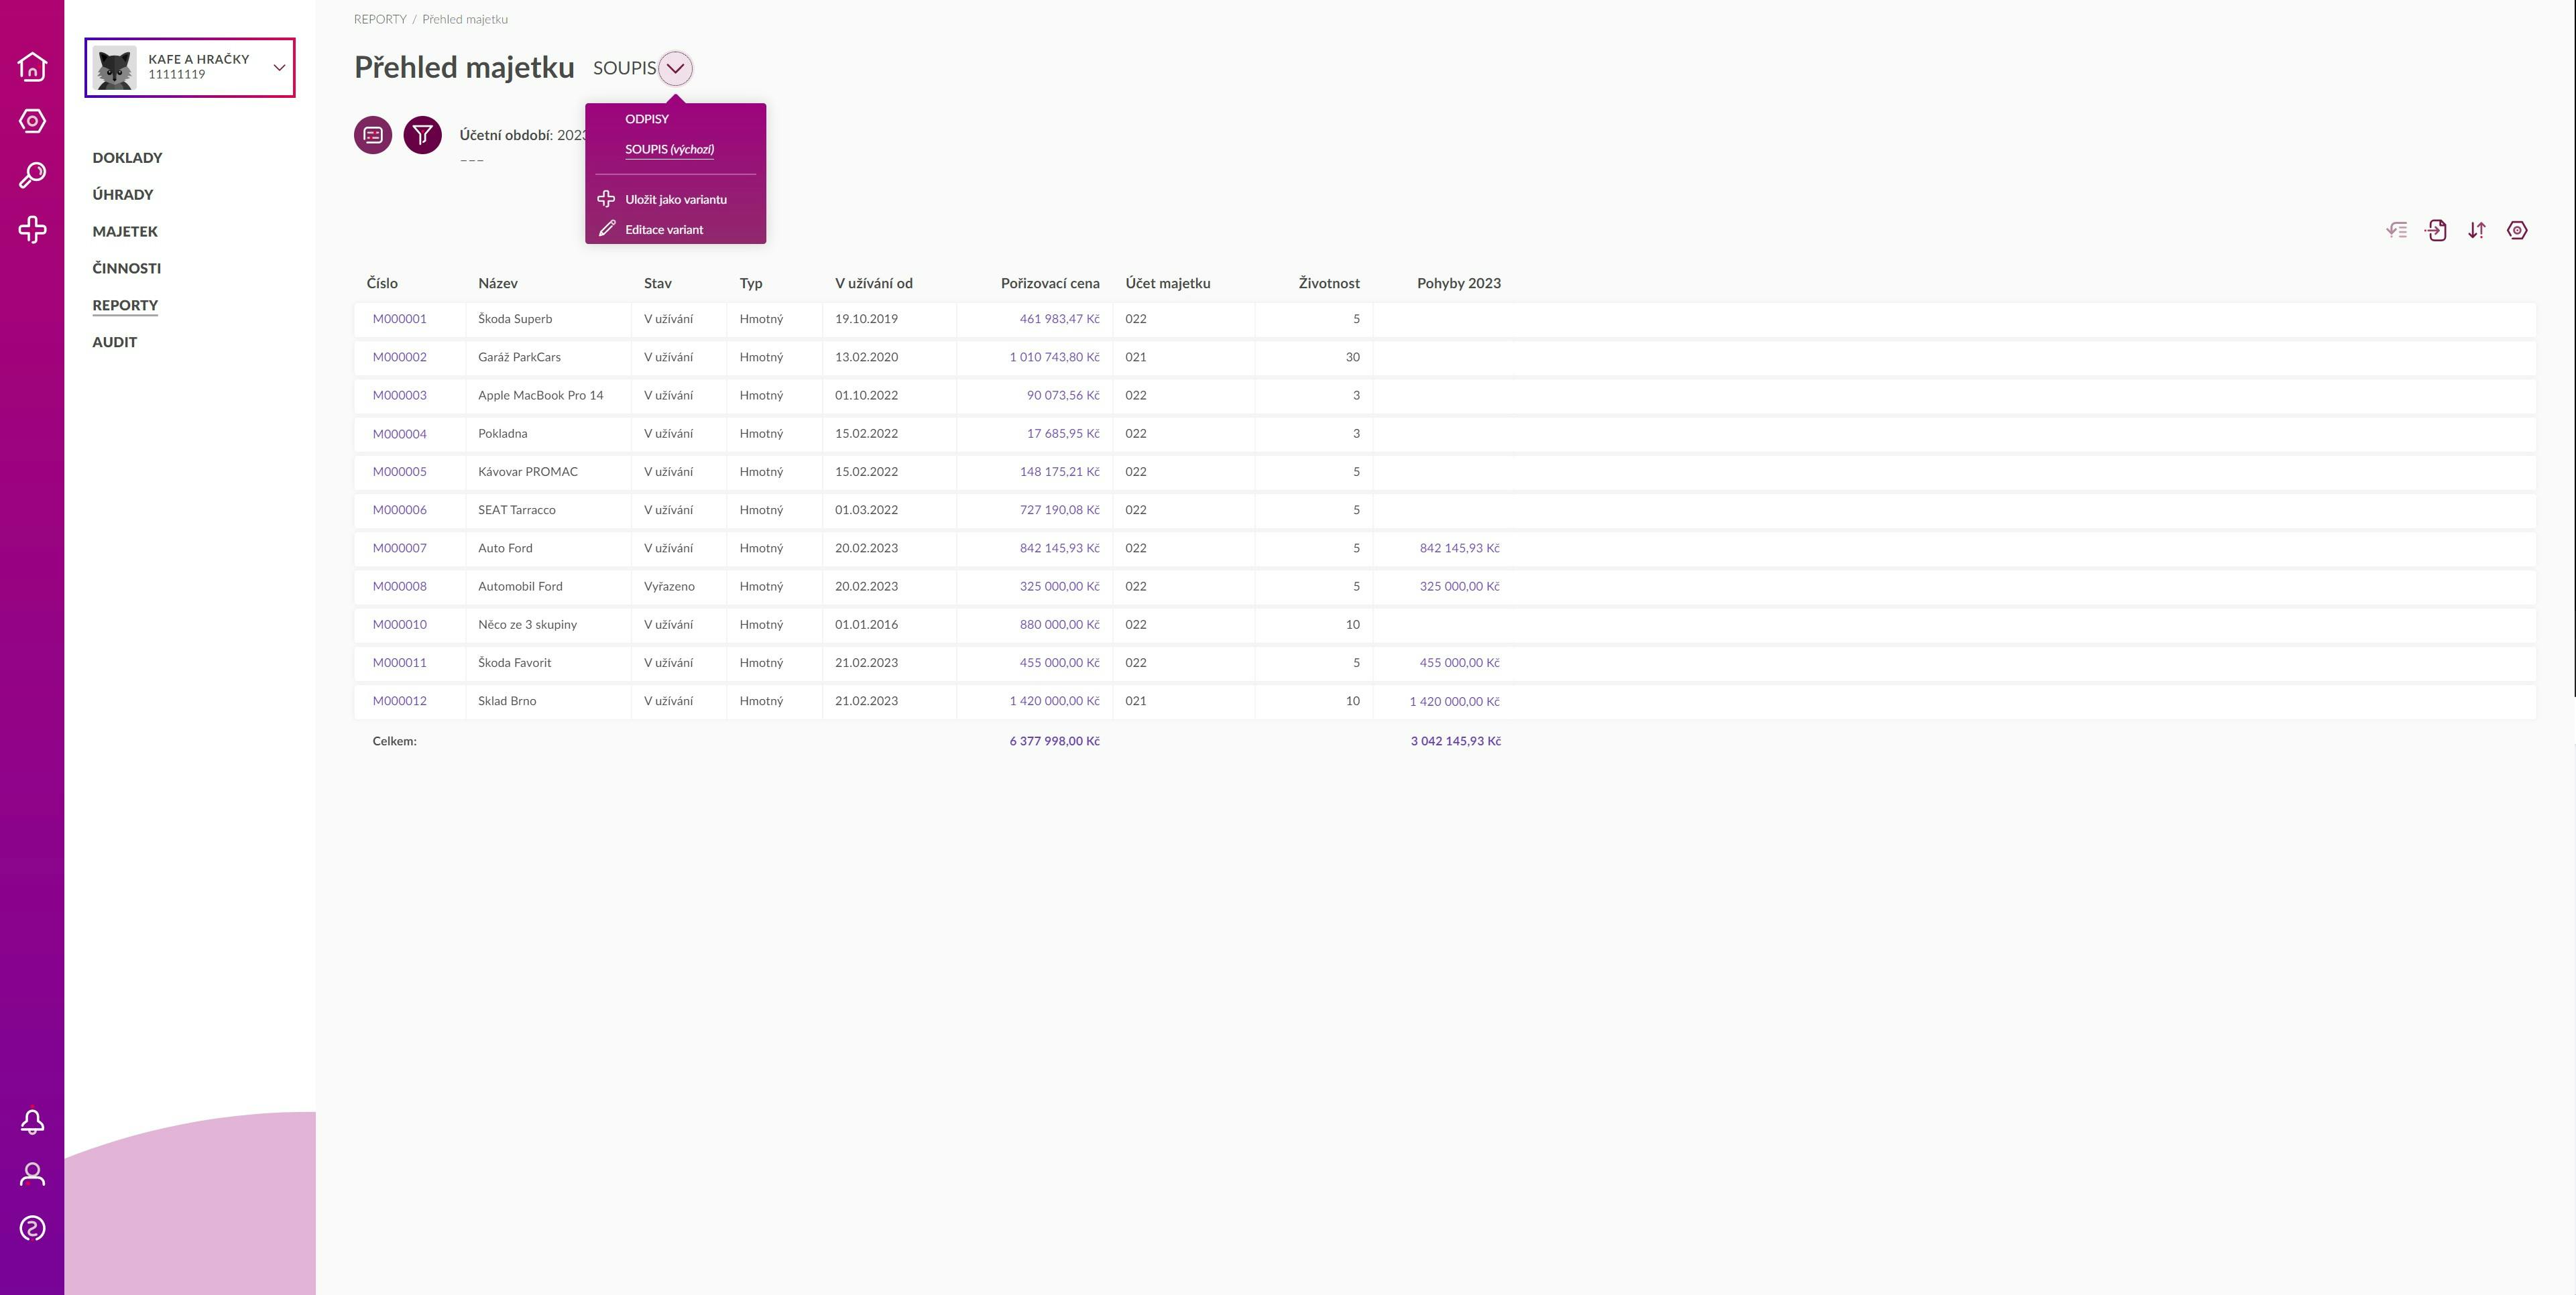The height and width of the screenshot is (1295, 2576).
Task: Click the export document icon
Action: click(x=2436, y=230)
